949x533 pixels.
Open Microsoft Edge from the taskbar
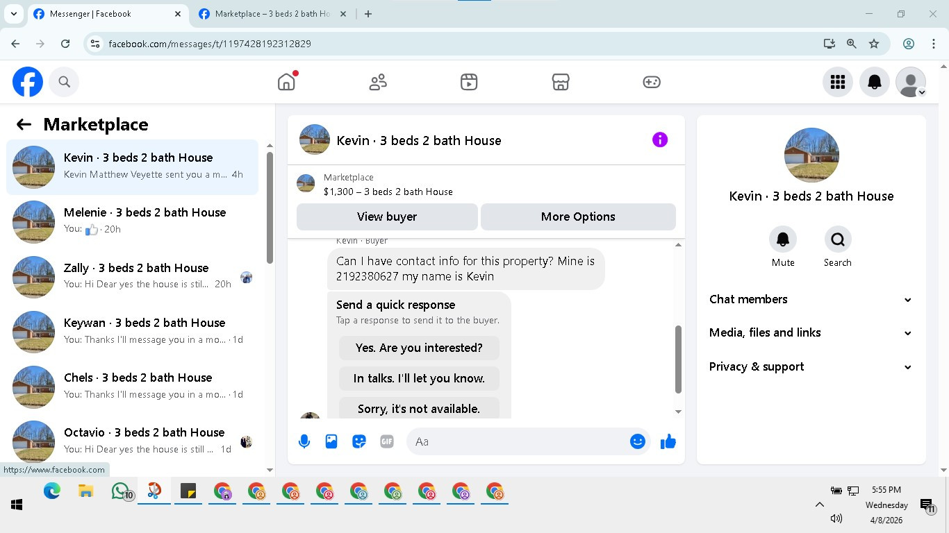[x=52, y=491]
